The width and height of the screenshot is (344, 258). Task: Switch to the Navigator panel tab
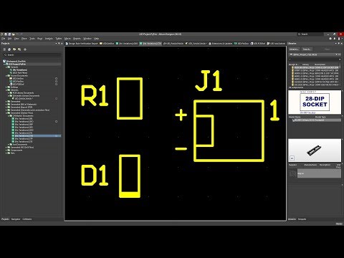[x=16, y=219]
